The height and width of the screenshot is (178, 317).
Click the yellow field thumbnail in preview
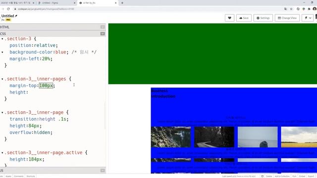pos(299,137)
